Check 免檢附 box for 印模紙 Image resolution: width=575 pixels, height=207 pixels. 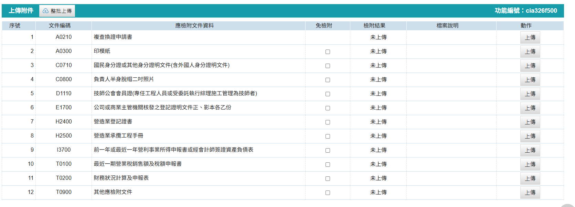(328, 52)
